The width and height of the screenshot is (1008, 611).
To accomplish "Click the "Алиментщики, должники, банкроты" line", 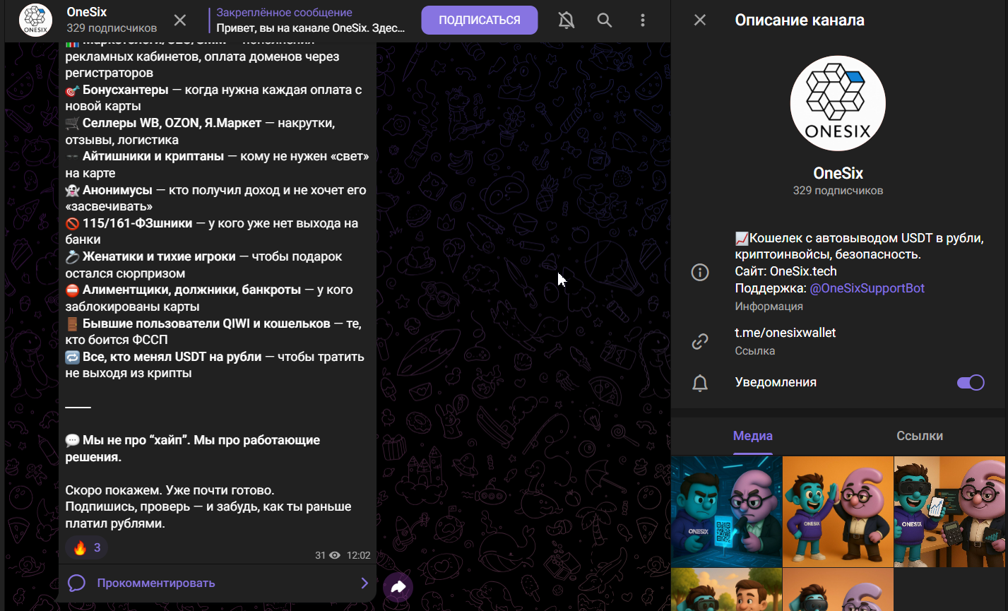I will (x=192, y=290).
